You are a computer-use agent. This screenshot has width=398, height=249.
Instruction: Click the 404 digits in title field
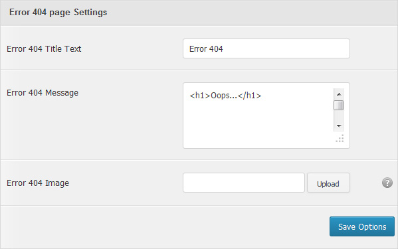click(216, 48)
